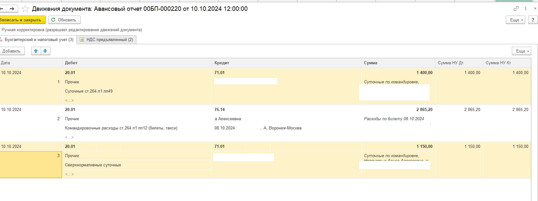
Task: Click the back navigation arrow
Action: [x=2, y=9]
